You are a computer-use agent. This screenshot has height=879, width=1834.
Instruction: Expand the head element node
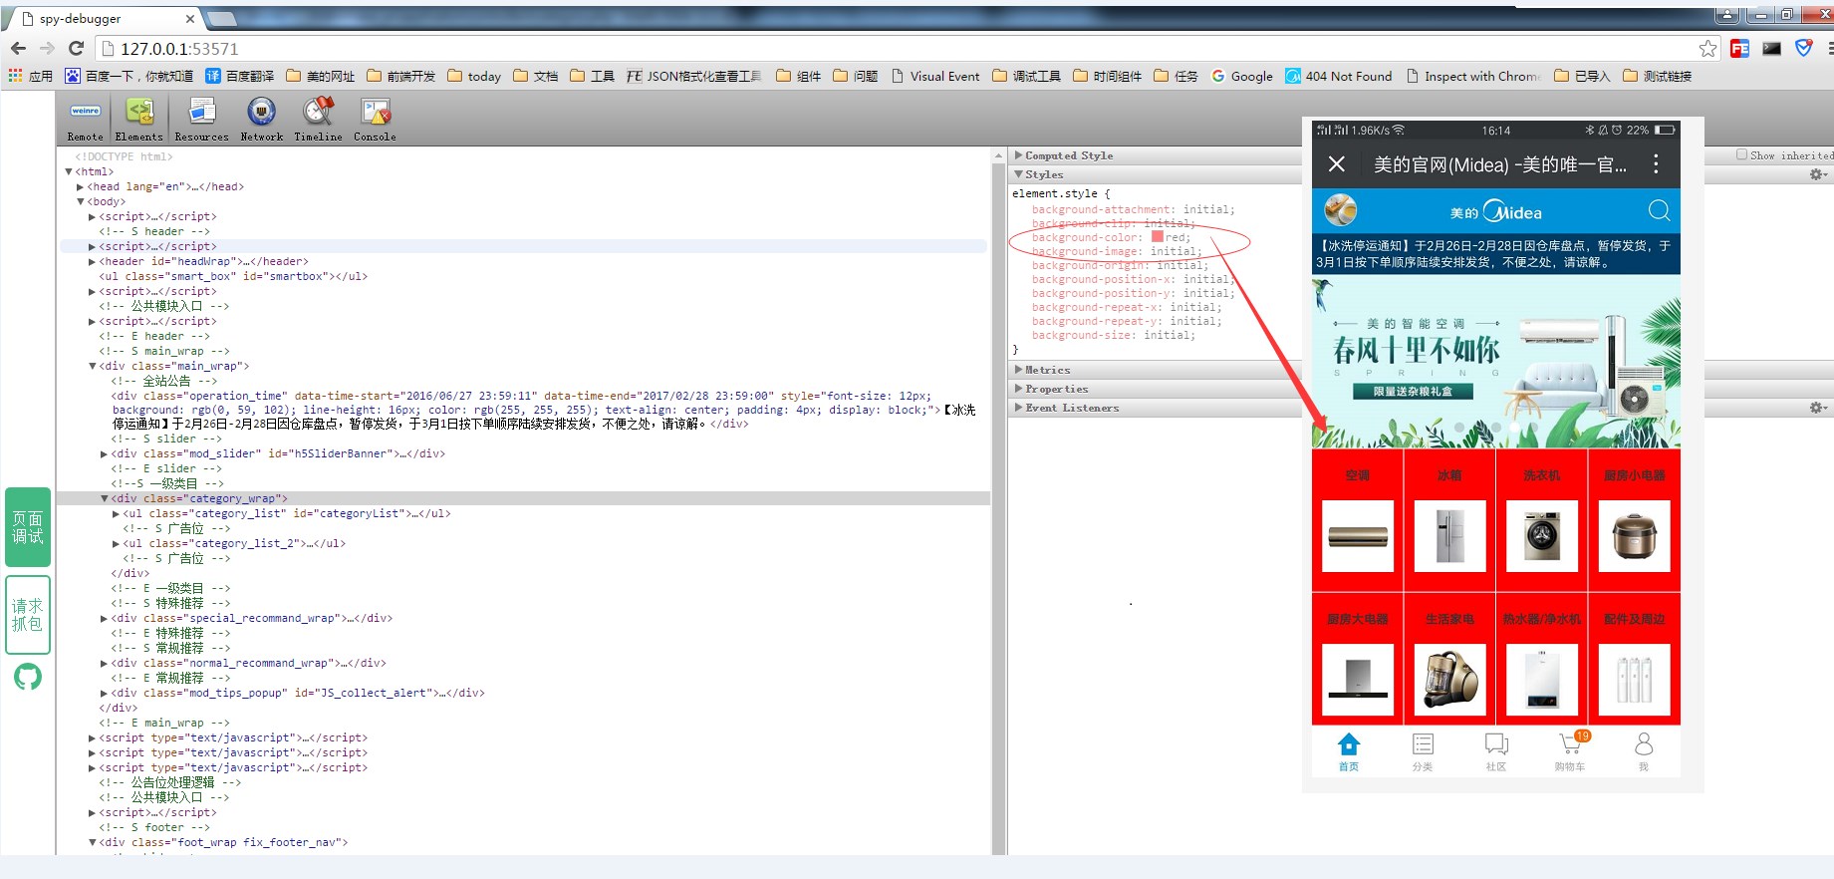coord(81,186)
